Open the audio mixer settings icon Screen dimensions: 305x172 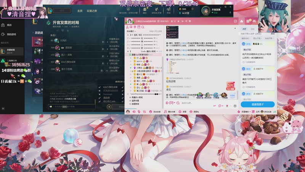point(144,112)
